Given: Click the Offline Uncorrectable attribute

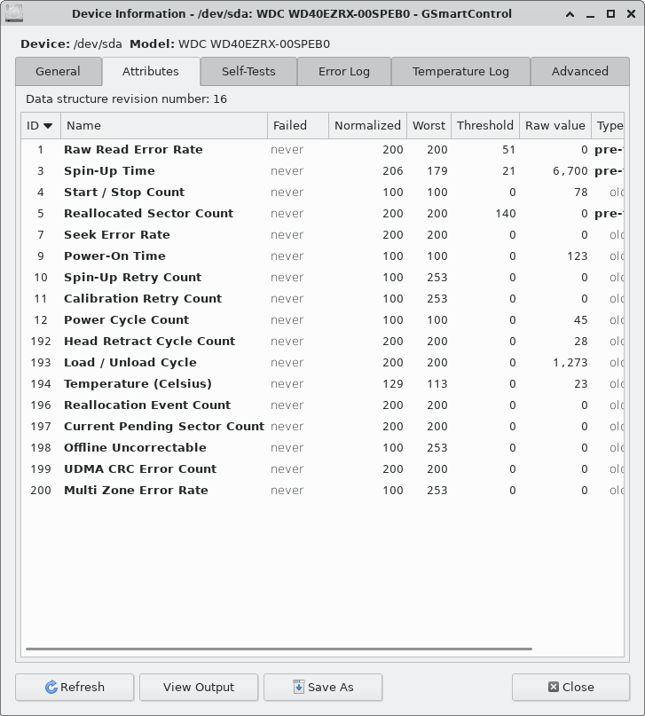Looking at the screenshot, I should [x=322, y=448].
